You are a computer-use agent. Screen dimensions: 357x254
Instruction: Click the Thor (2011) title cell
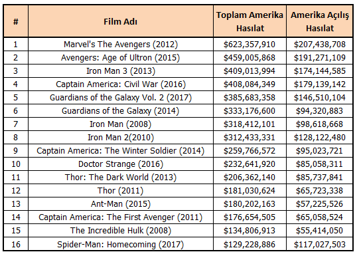(121, 191)
